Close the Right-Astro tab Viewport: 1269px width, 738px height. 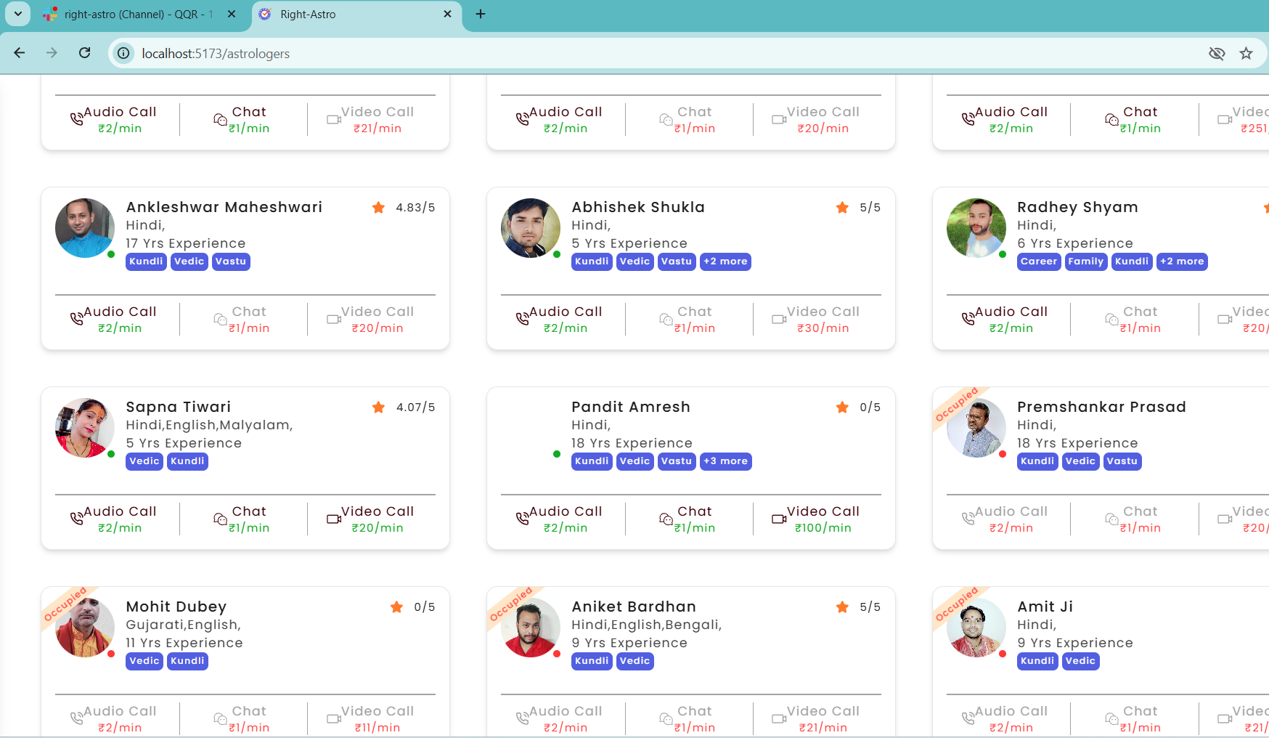click(x=447, y=14)
